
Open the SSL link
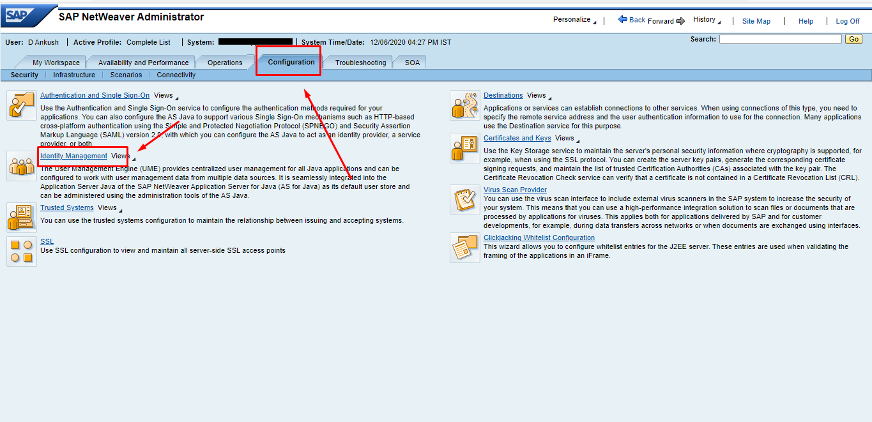(47, 241)
